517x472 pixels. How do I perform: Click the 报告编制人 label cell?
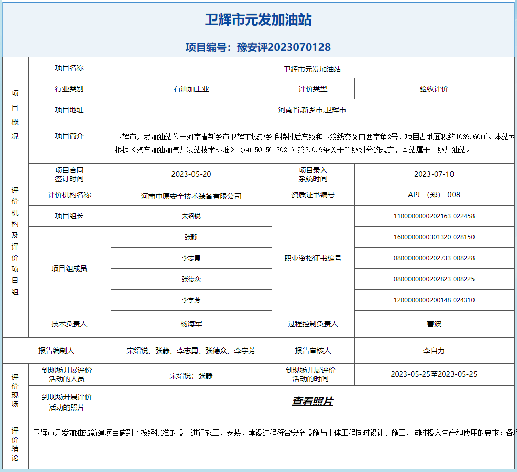[56, 351]
